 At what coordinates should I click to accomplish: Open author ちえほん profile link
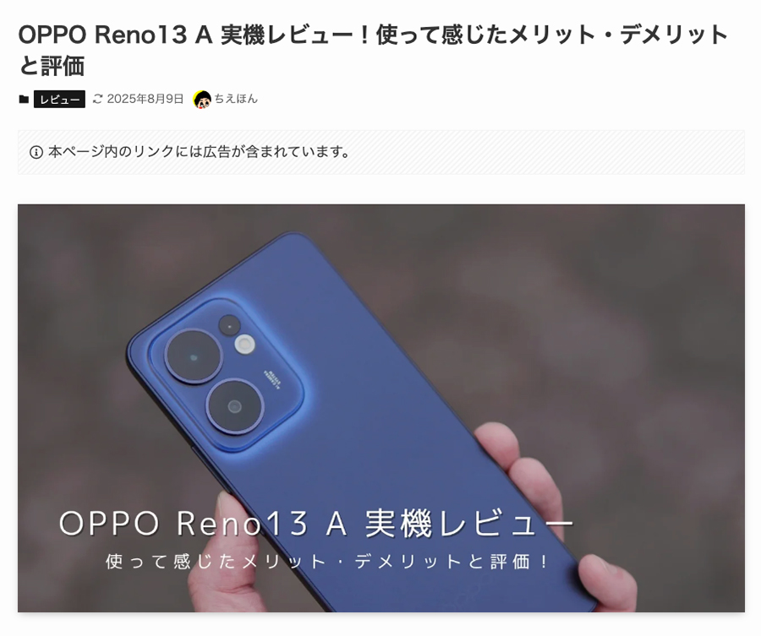coord(236,99)
